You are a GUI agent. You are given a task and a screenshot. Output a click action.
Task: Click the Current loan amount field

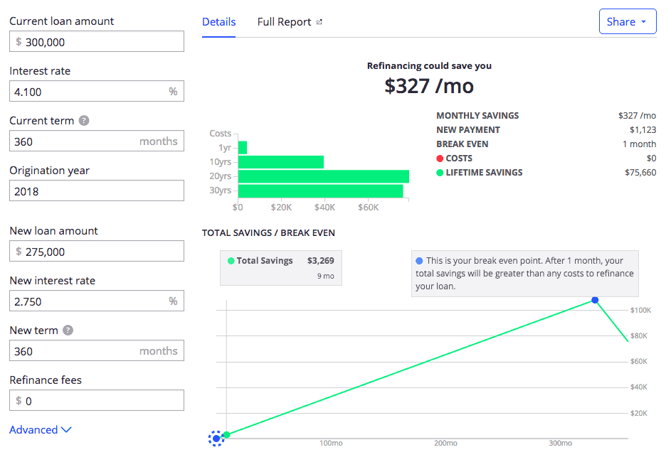[97, 42]
